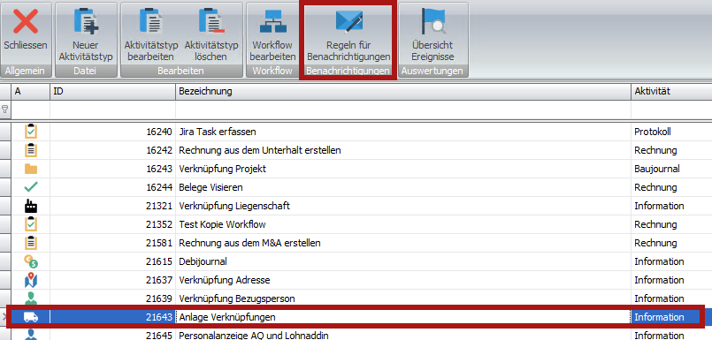This screenshot has width=712, height=340.
Task: Click the factory icon for Verknüpfung Liegenschaft
Action: (30, 207)
